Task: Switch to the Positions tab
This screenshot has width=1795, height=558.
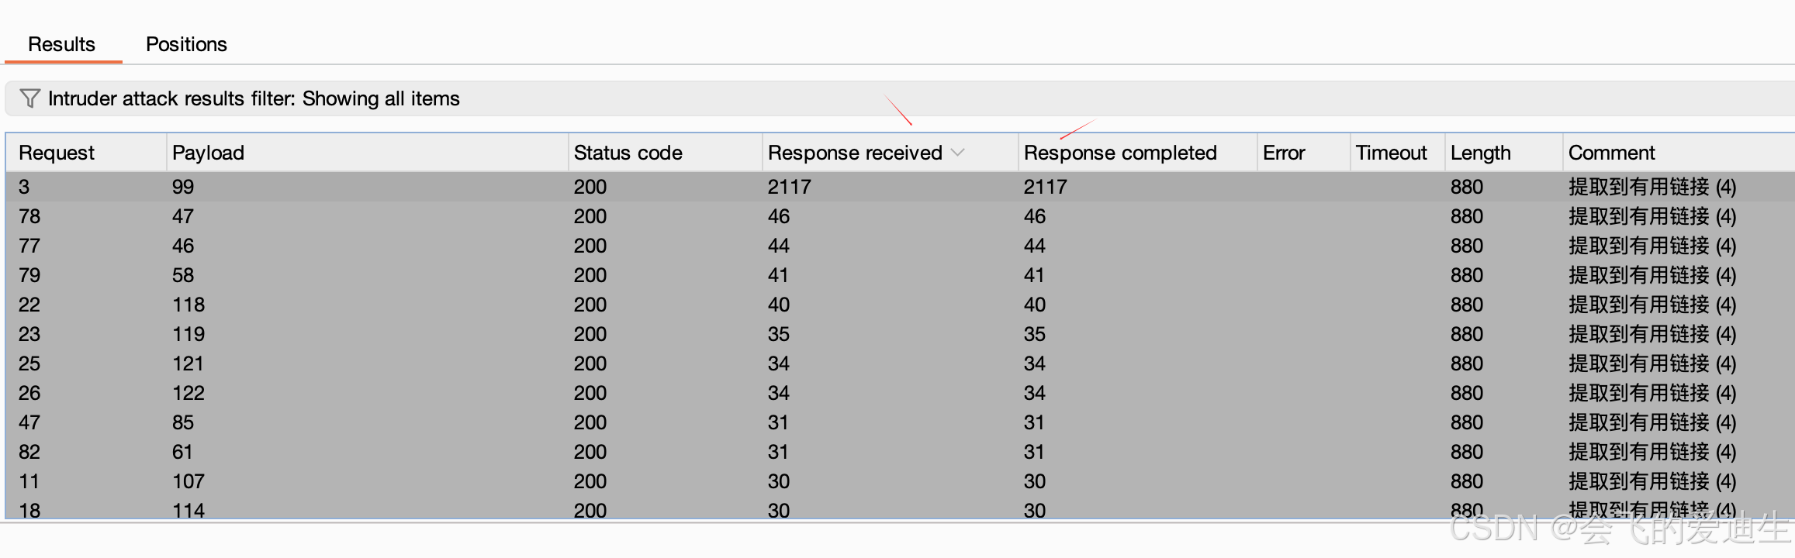Action: click(186, 44)
